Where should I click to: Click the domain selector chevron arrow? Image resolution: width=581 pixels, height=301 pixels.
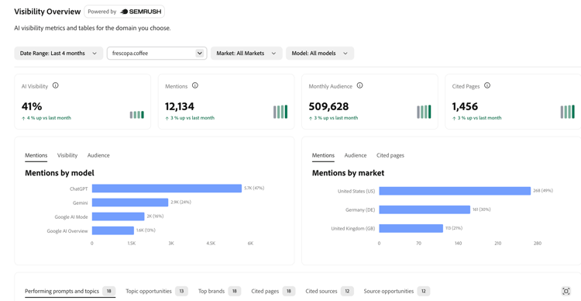[x=200, y=53]
